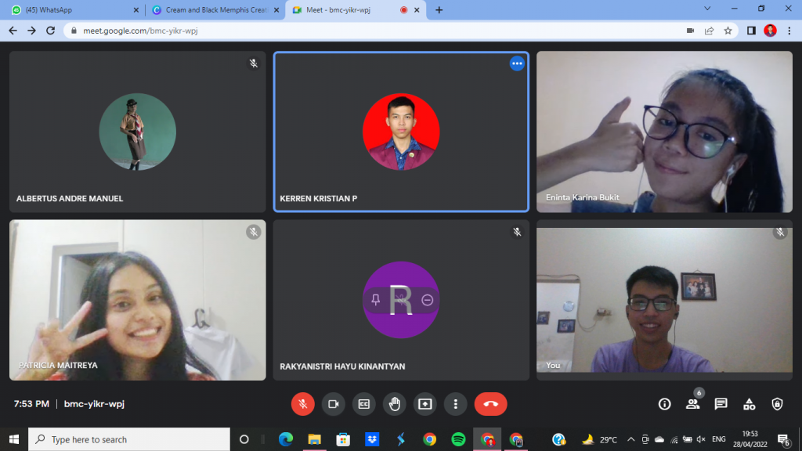Viewport: 802px width, 451px height.
Task: Open Chrome menu three dots
Action: pos(789,31)
